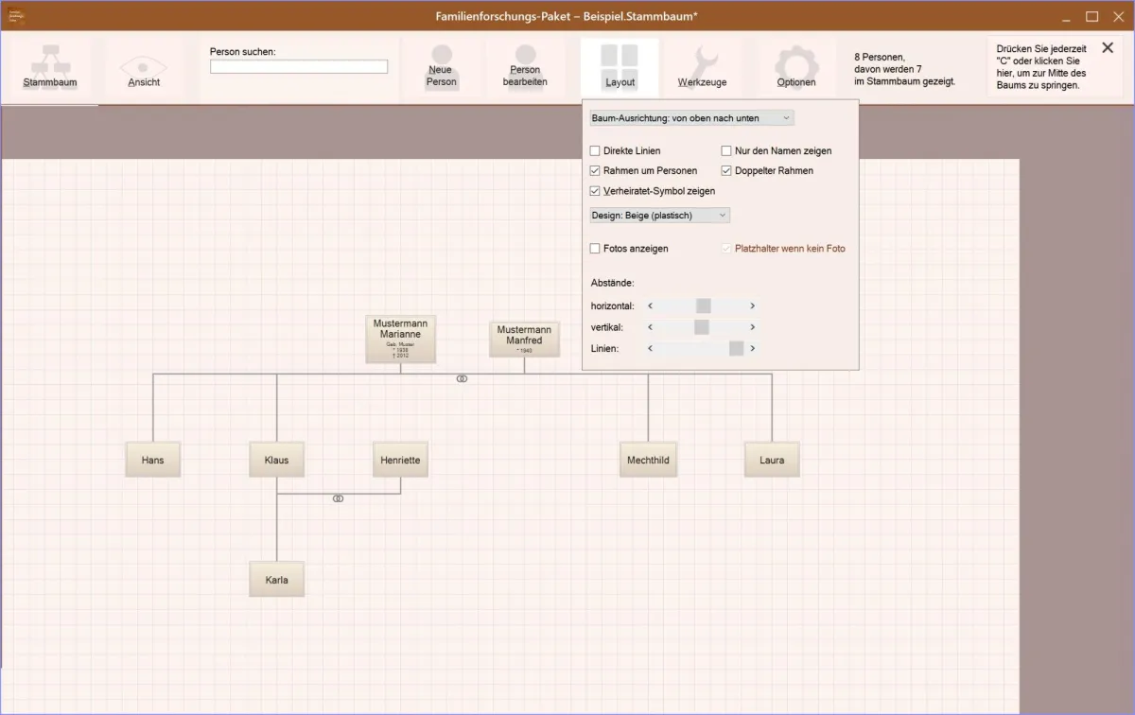The width and height of the screenshot is (1135, 715).
Task: Enable the Direkte Linien checkbox
Action: (x=595, y=151)
